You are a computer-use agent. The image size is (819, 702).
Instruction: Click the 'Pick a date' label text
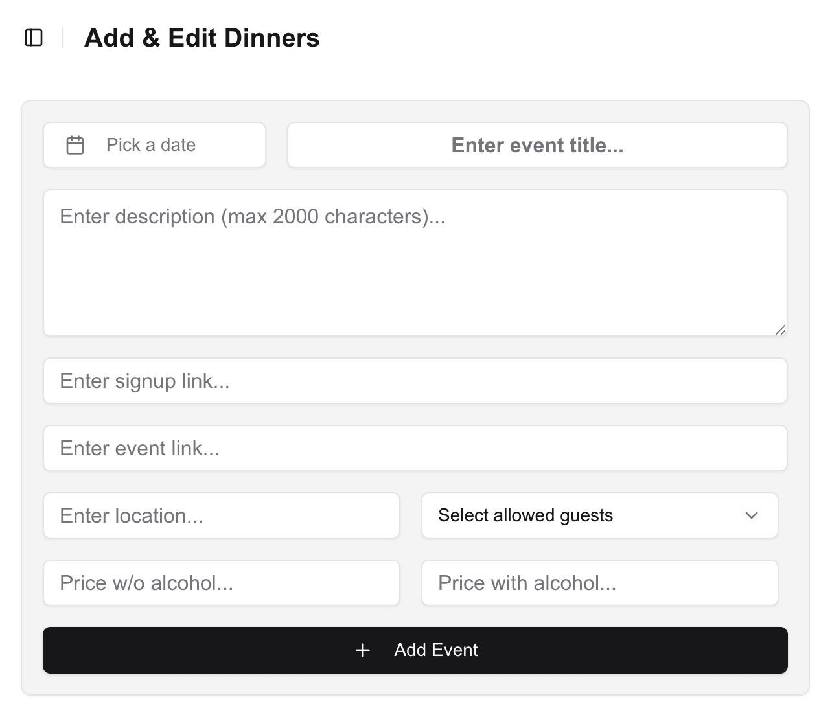coord(151,145)
